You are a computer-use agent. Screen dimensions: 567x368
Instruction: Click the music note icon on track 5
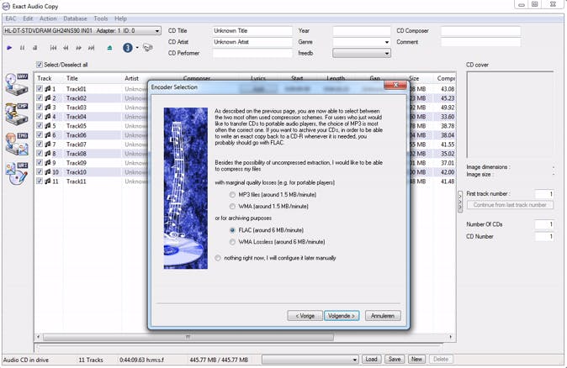coord(48,126)
